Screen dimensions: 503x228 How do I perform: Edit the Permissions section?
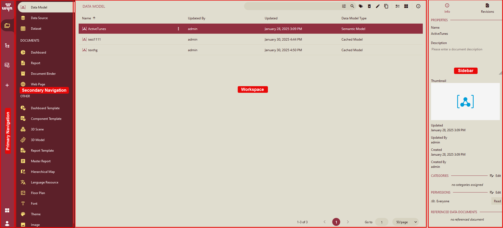tap(495, 192)
